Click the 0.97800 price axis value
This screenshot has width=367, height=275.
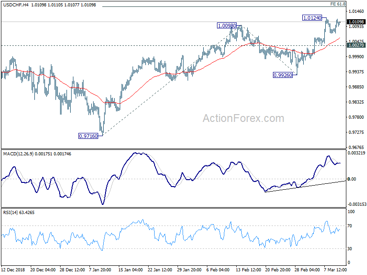coord(356,117)
